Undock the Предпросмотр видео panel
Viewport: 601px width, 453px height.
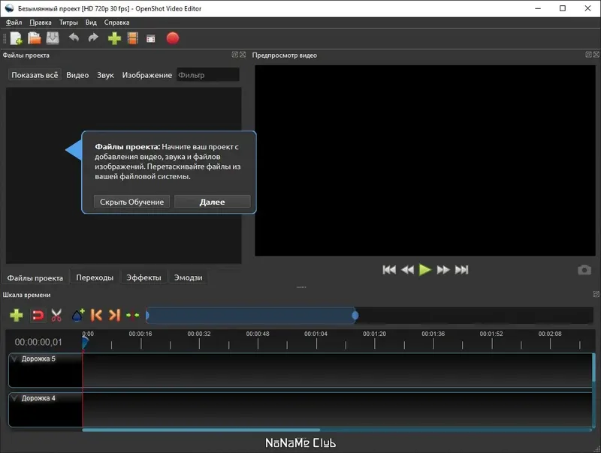(x=588, y=55)
